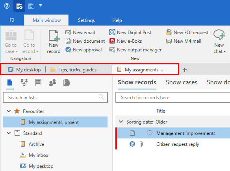The height and width of the screenshot is (171, 230).
Task: Switch to the Settings ribbon tab
Action: click(x=86, y=20)
